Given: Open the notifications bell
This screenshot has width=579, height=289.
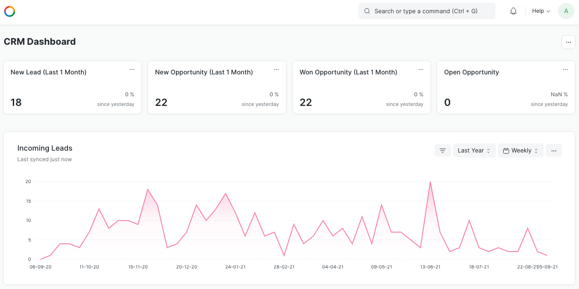Looking at the screenshot, I should point(513,11).
